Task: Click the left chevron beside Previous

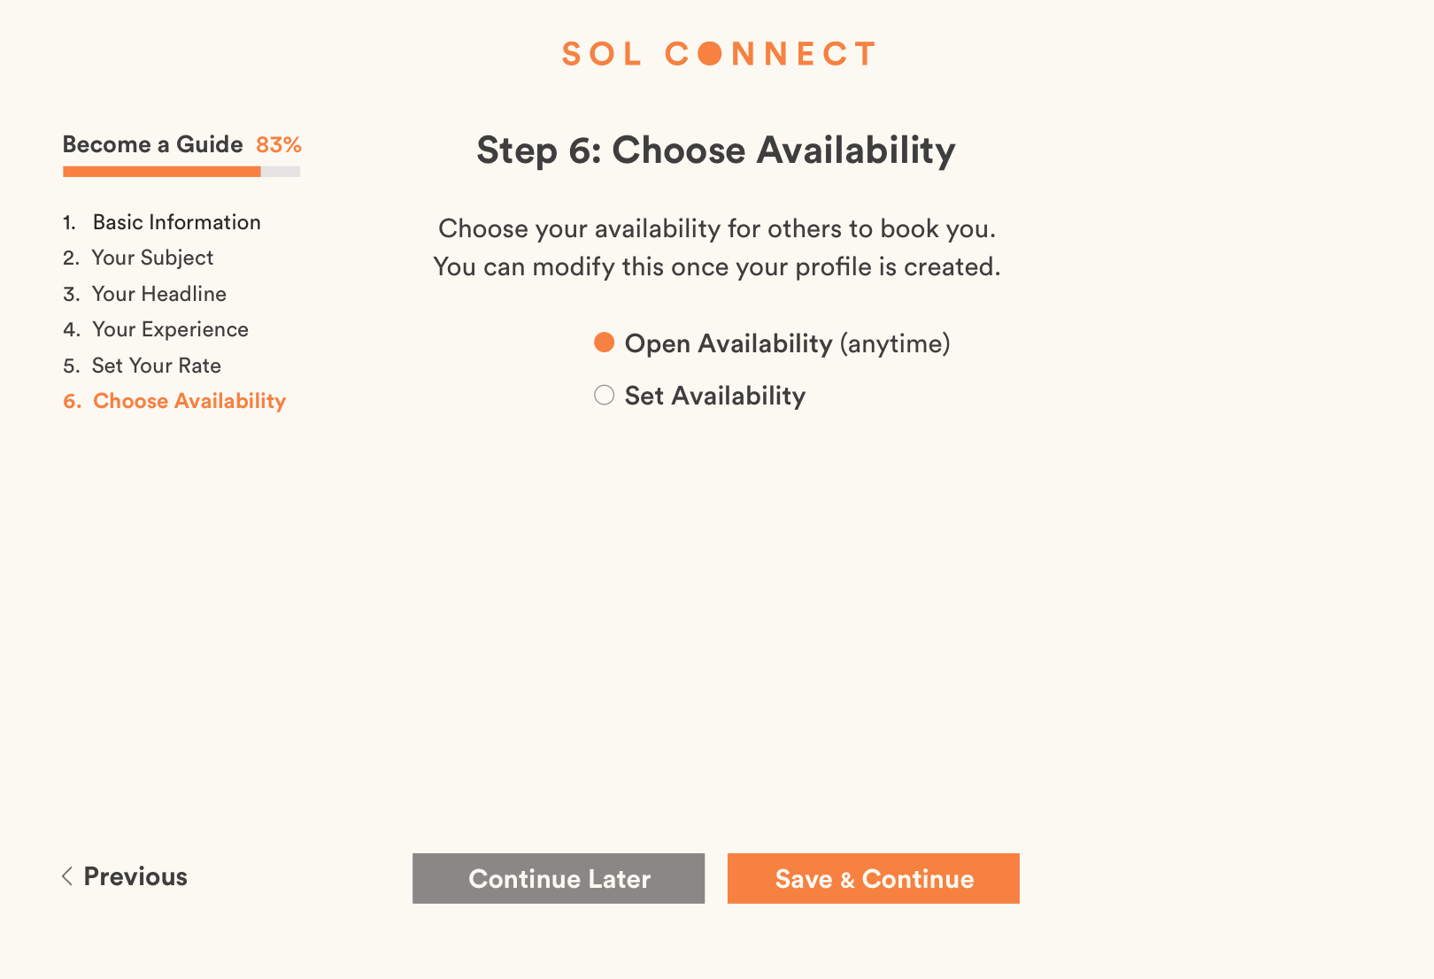Action: pos(67,876)
